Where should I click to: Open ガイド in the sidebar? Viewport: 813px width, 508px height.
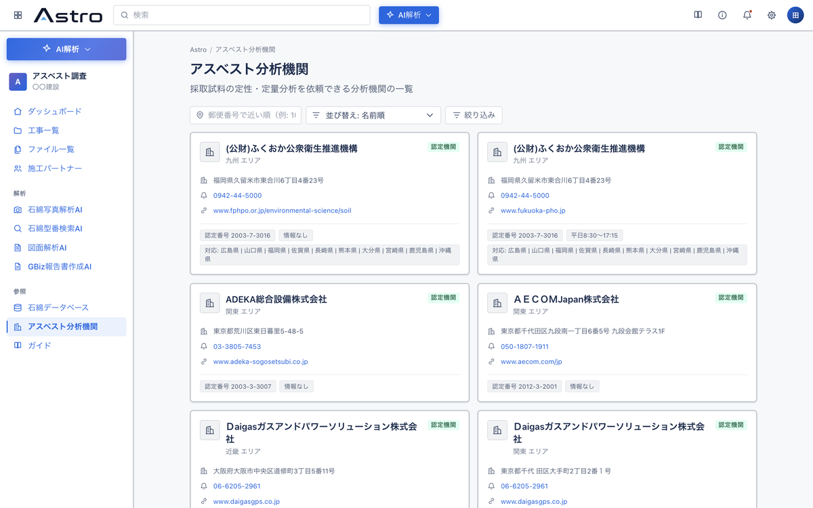point(66,345)
